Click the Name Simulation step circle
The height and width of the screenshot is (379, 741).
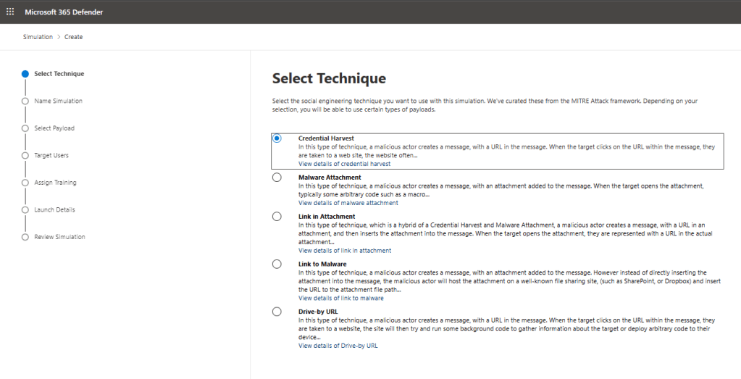click(25, 101)
